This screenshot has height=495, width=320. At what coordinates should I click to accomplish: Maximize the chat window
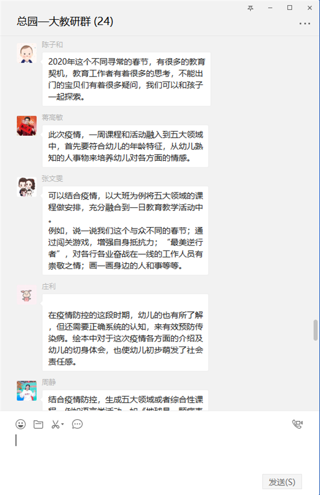(x=290, y=8)
